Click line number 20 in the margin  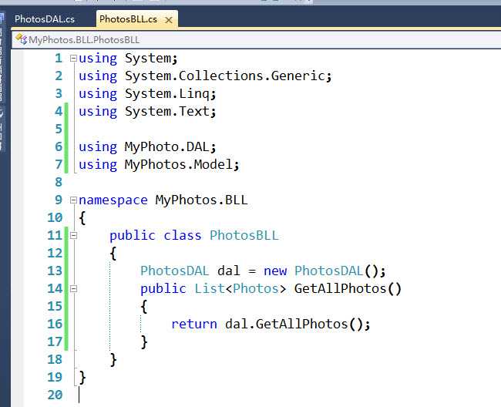(55, 395)
